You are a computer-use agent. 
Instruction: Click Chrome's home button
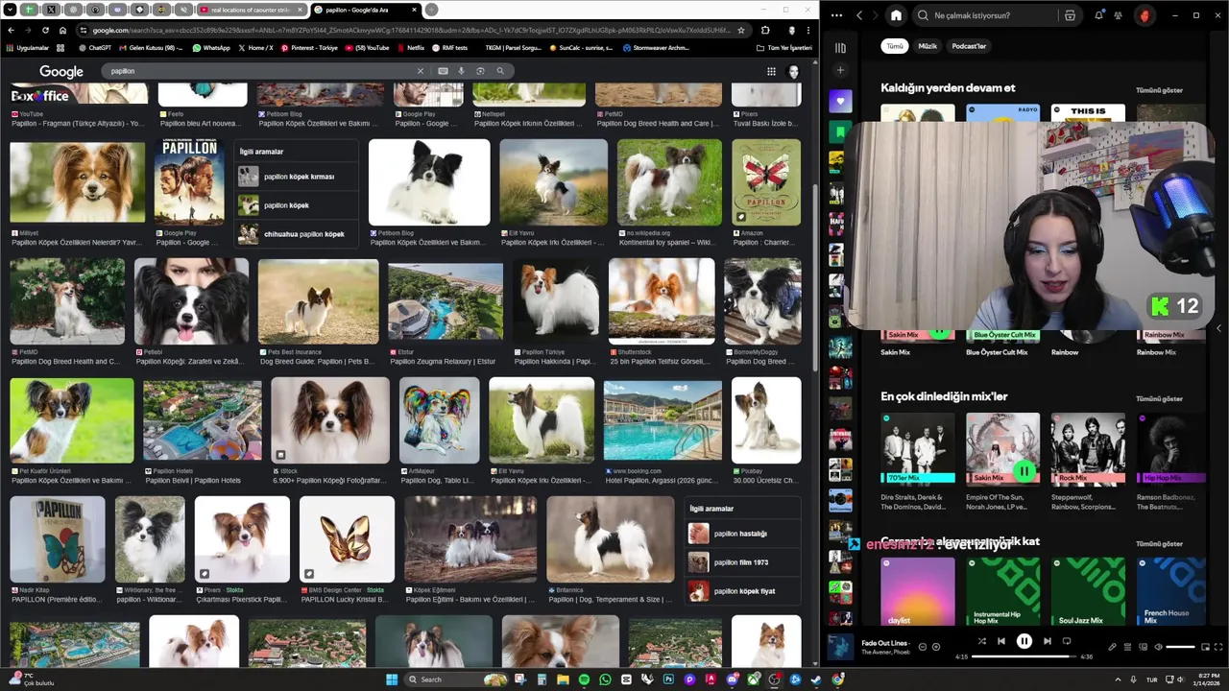click(x=62, y=30)
